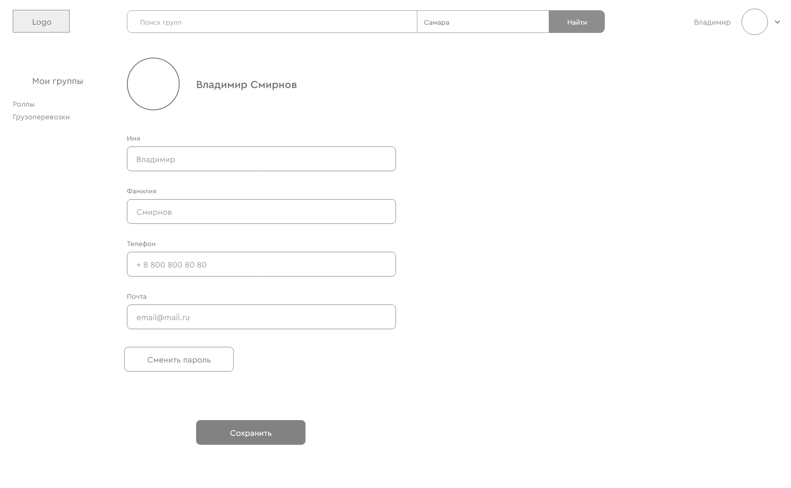Focus the Поиск групп search field
Screen dimensions: 791x488
(x=272, y=22)
